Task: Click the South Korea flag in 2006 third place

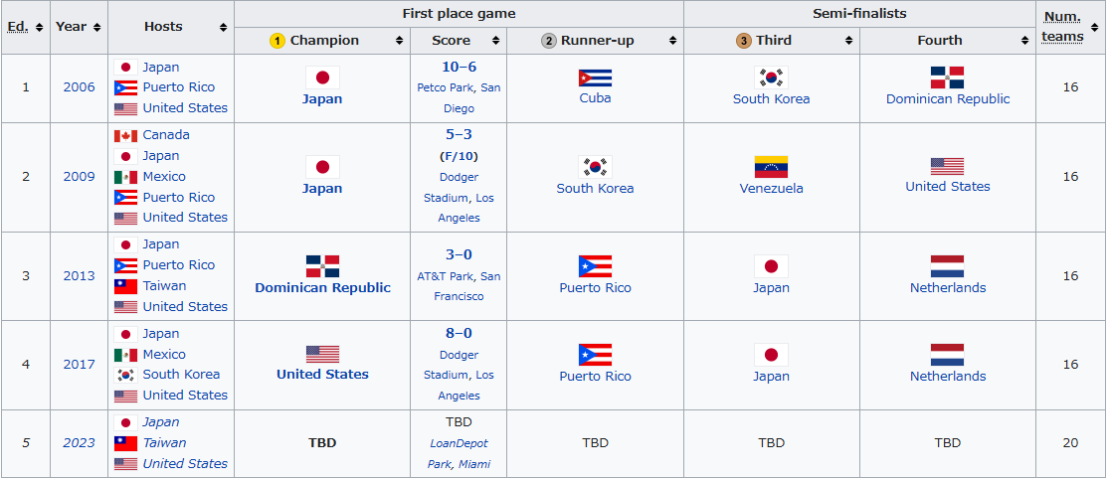Action: 771,79
